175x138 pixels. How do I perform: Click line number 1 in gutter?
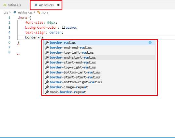[x=9, y=18]
